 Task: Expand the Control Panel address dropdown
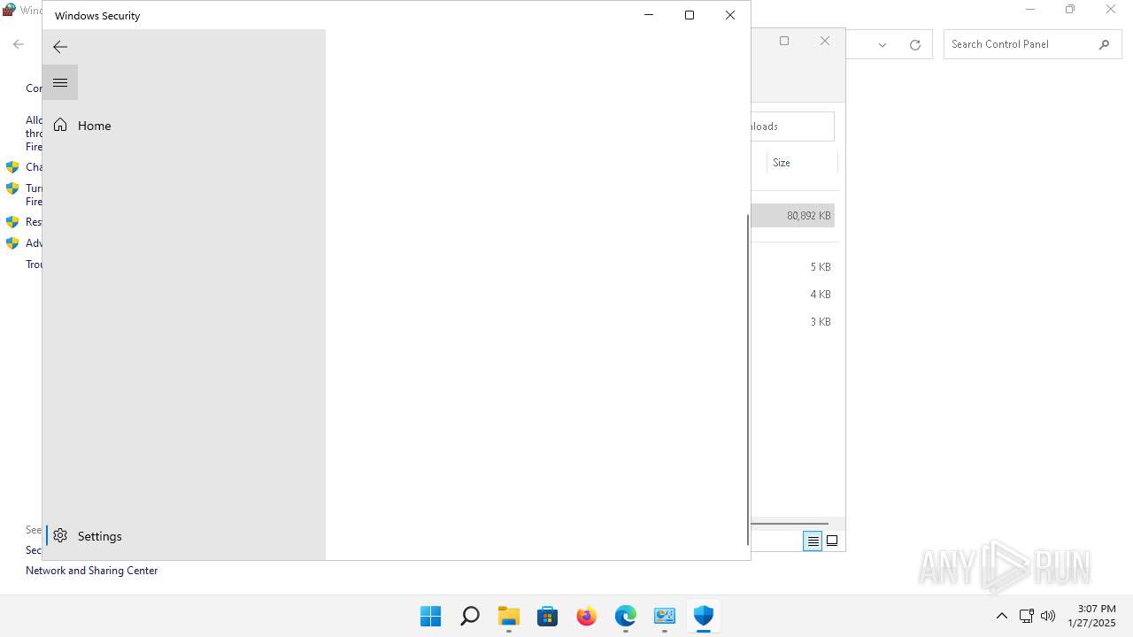coord(883,44)
